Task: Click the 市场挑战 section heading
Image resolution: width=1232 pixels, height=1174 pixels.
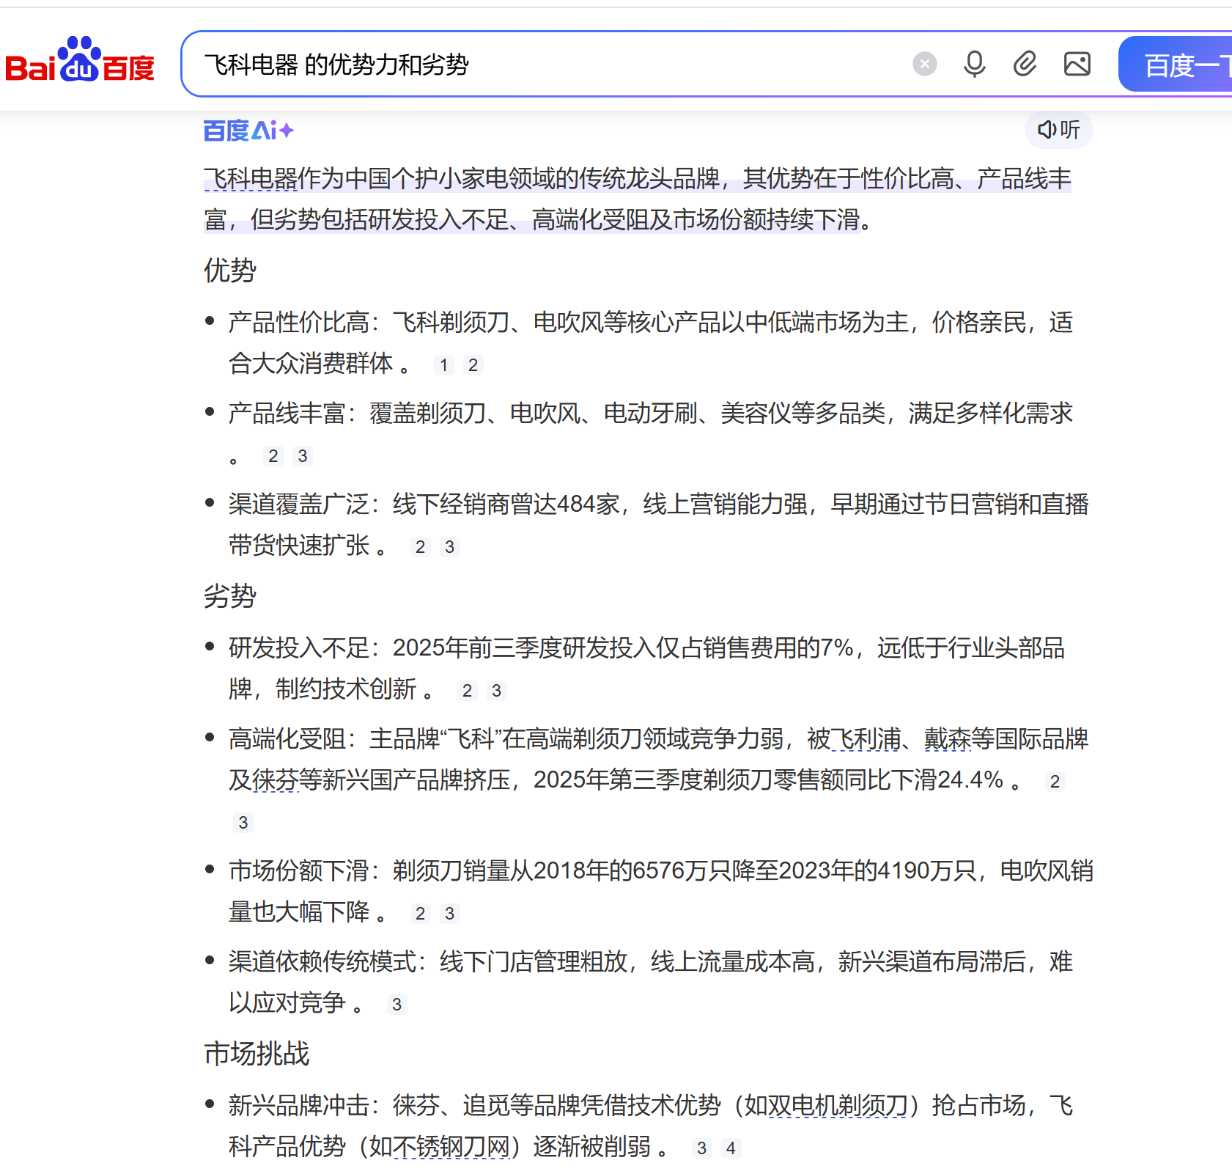Action: point(257,1054)
